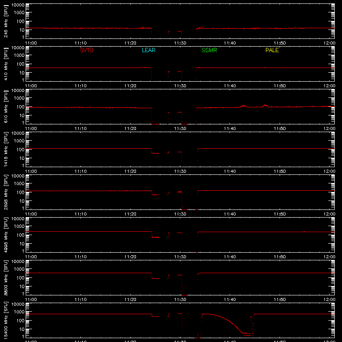Screen dimensions: 342x342
Task: Click 12:00 time label of the 245 MHz panel
Action: pyautogui.click(x=329, y=43)
